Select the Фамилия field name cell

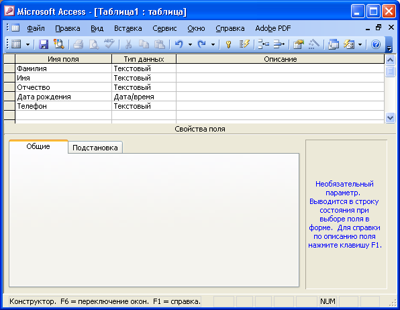[x=63, y=68]
